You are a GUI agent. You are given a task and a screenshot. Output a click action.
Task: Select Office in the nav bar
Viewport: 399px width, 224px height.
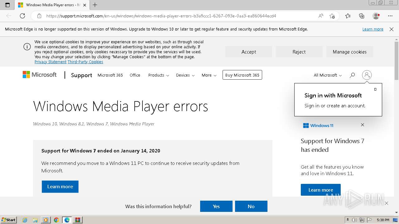[x=135, y=75]
